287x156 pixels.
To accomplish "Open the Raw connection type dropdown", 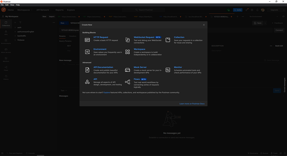I will point(64,23).
